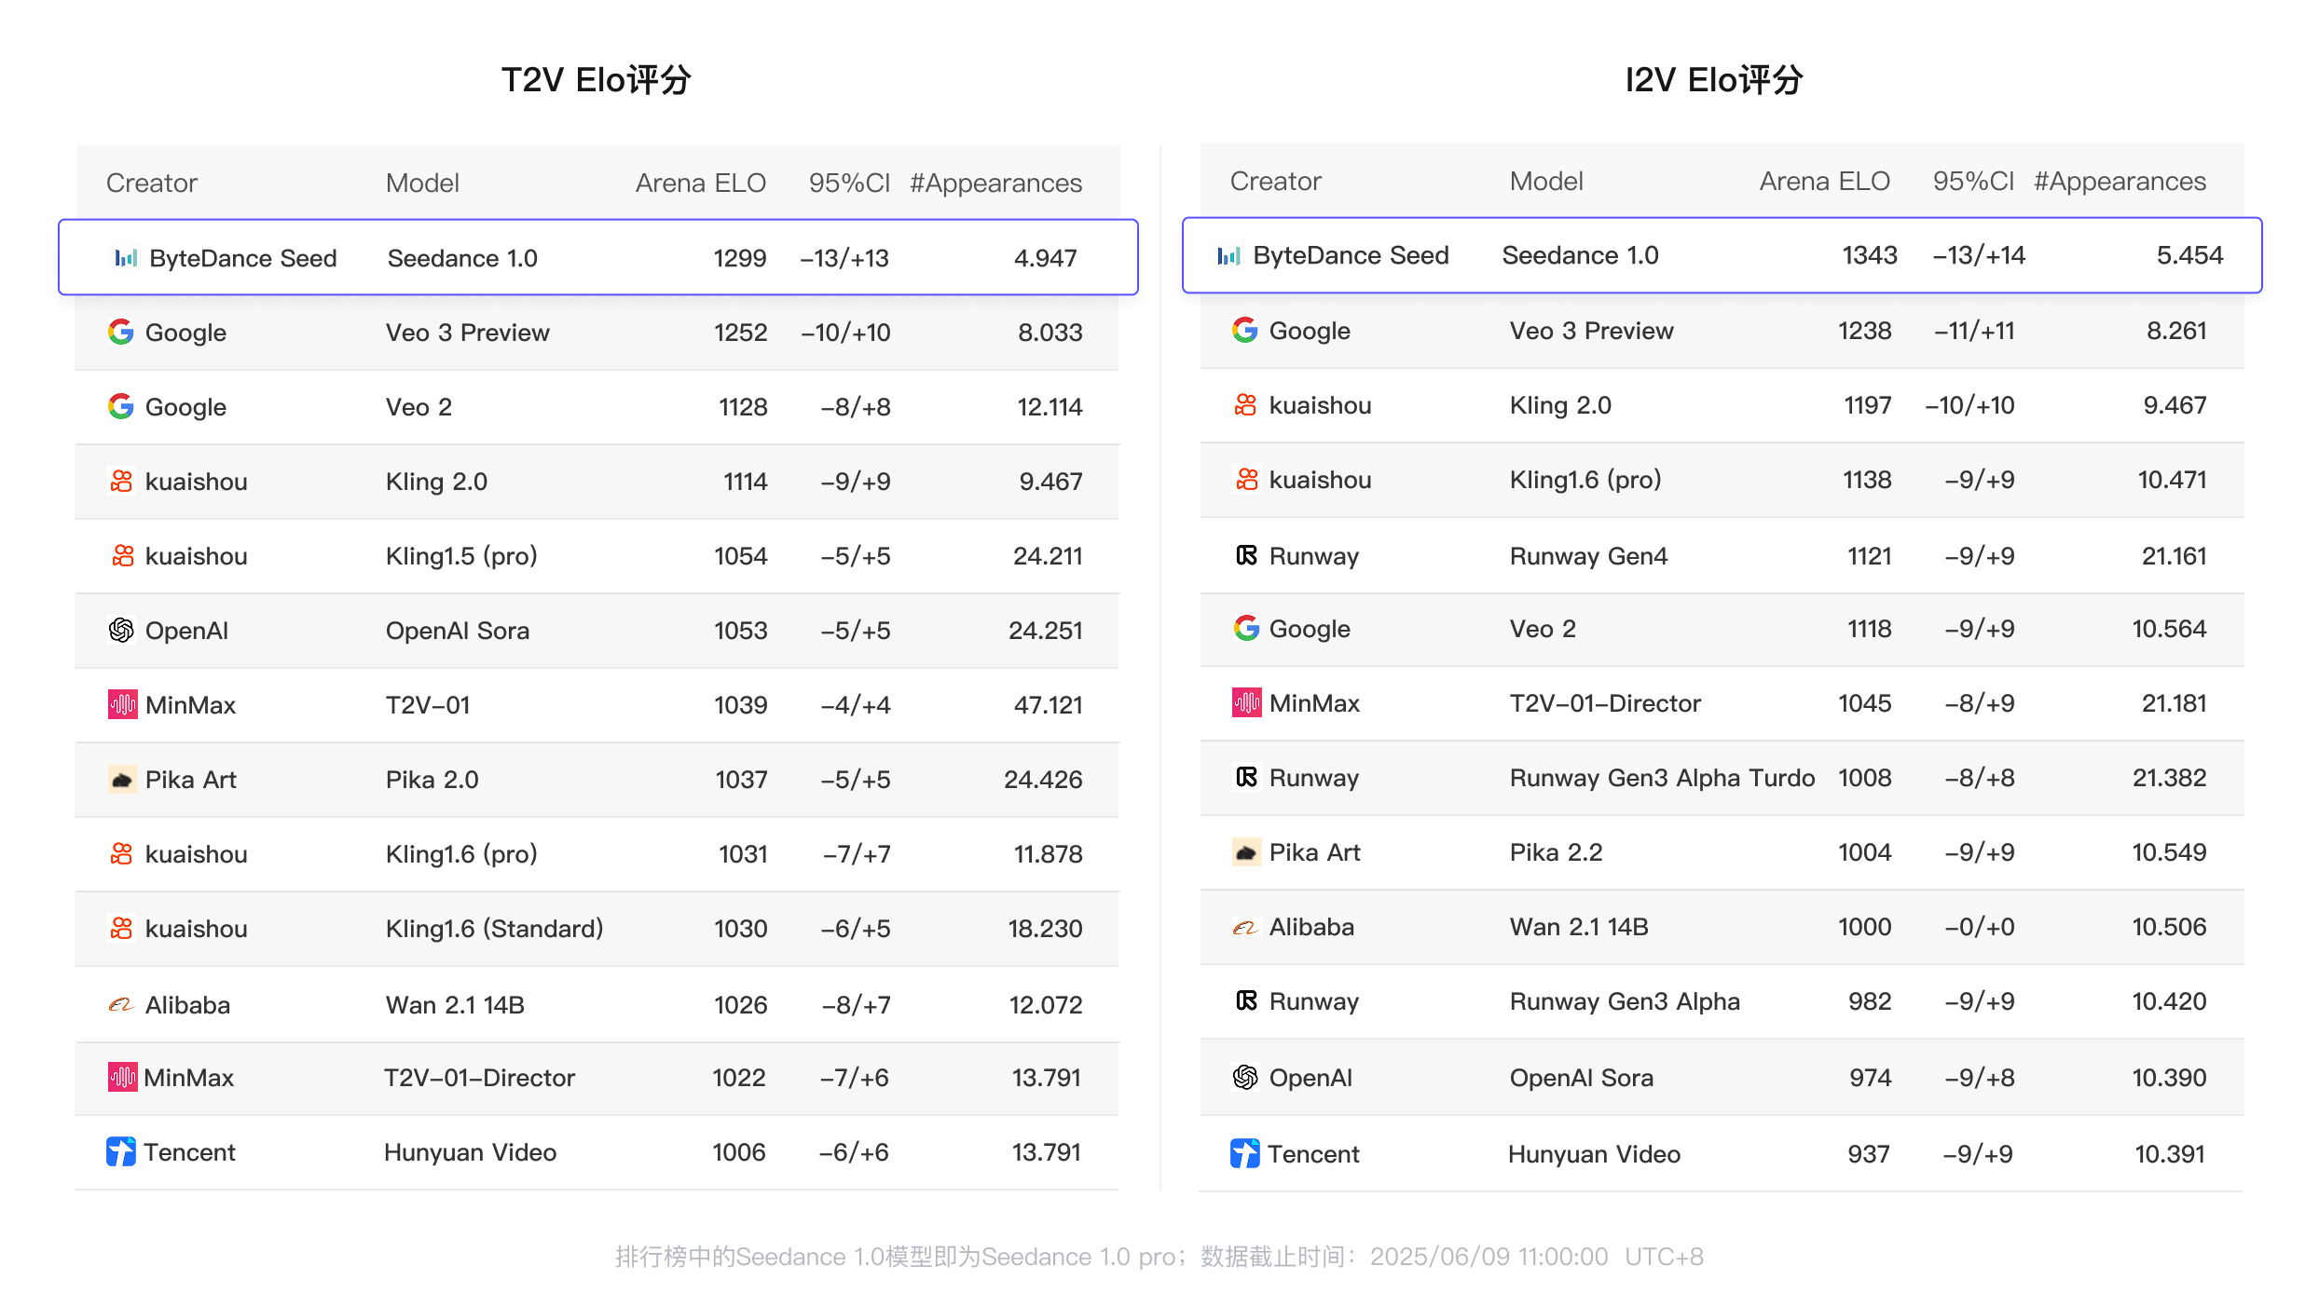Click appearances value 5.454
Image resolution: width=2319 pixels, height=1306 pixels.
[2189, 255]
